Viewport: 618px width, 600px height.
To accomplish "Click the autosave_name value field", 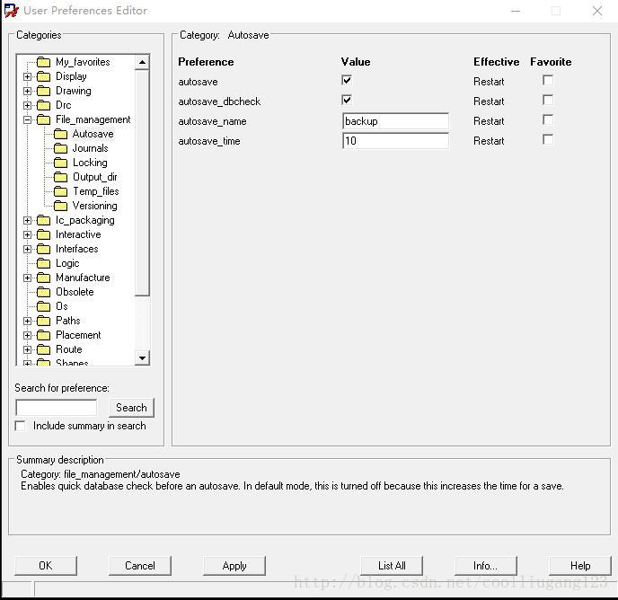I will [395, 121].
